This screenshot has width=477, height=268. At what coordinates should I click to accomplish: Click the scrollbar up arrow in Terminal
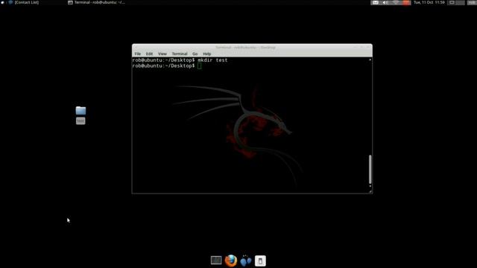pos(370,60)
